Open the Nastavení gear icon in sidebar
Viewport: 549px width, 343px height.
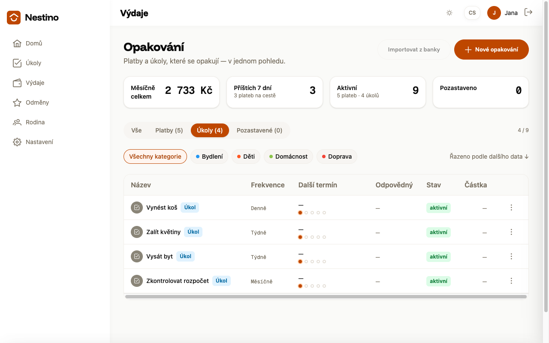[17, 142]
